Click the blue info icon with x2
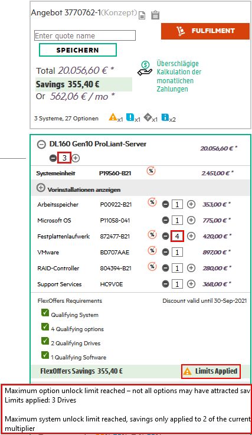 coord(165,117)
